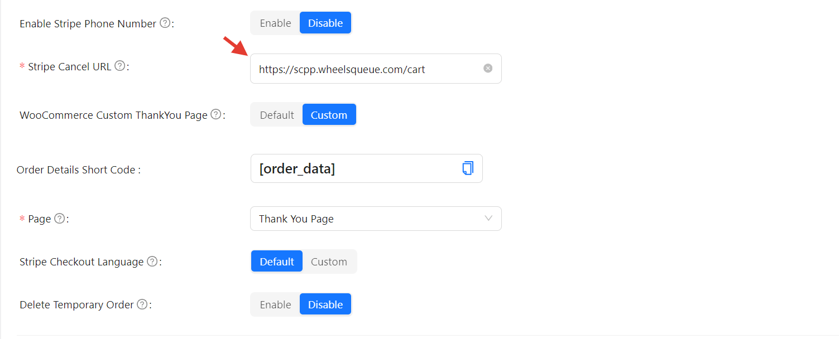Expand Page dropdown using chevron arrow
Viewport: 839px width, 339px height.
(488, 219)
